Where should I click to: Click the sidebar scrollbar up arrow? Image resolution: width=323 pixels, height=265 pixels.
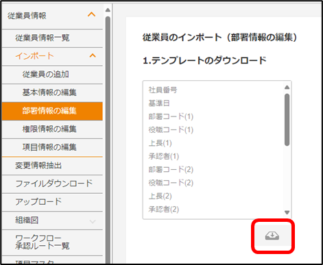point(108,10)
